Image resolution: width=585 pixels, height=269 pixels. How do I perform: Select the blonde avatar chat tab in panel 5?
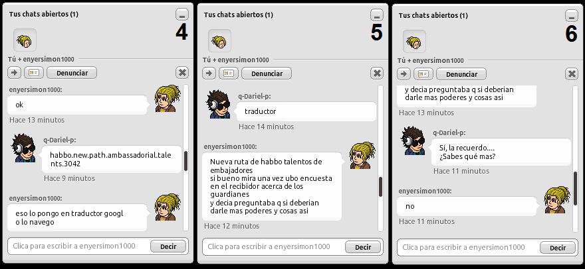pyautogui.click(x=220, y=41)
